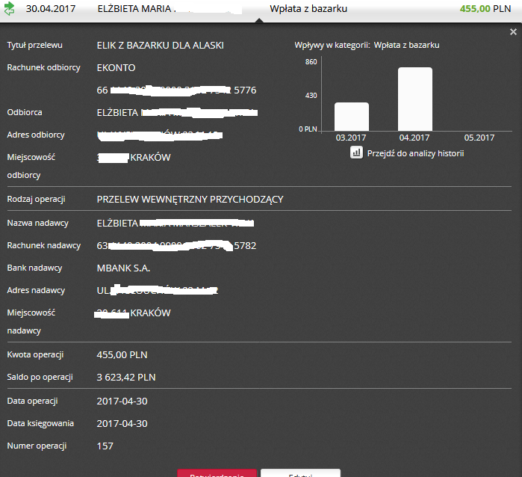Select the 03.2017 bar in chart
522x477 pixels.
click(351, 116)
